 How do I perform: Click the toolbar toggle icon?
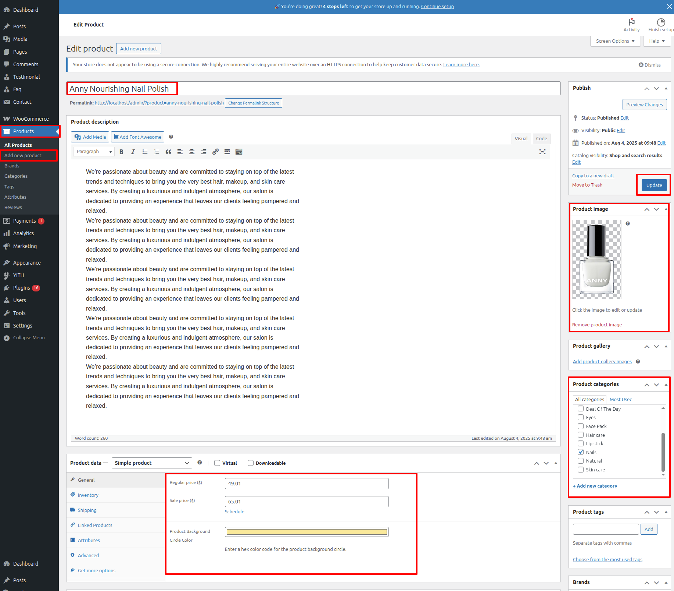pos(239,152)
